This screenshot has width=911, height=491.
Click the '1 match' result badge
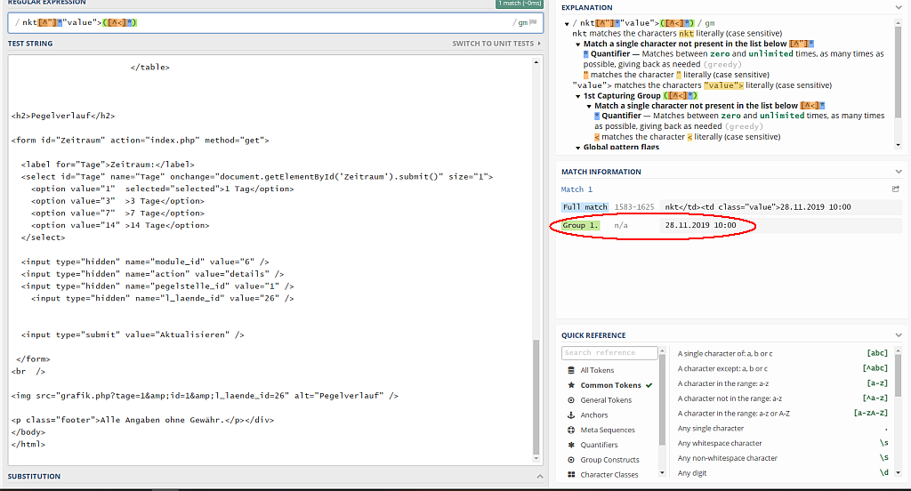[x=519, y=4]
